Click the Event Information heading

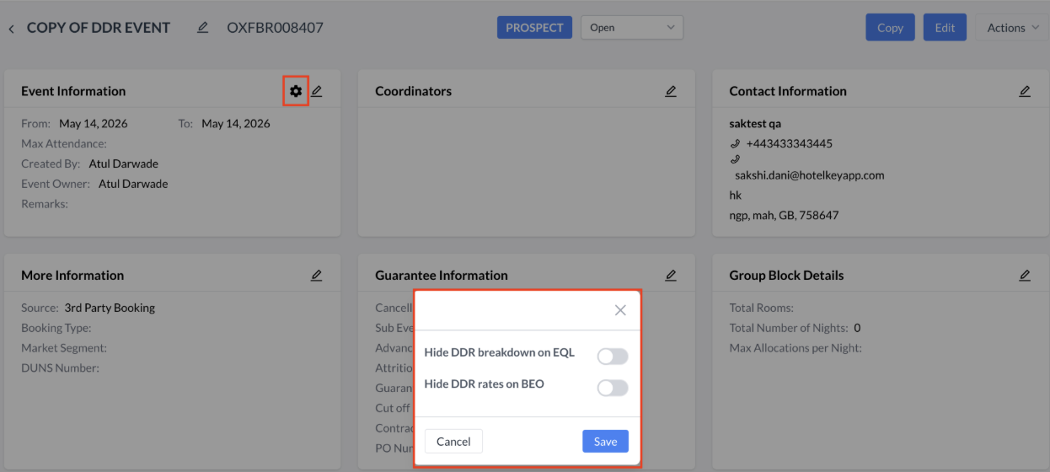point(73,91)
